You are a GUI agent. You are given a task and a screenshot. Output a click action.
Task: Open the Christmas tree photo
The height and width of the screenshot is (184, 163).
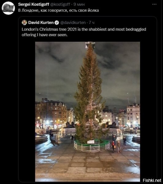(88, 112)
